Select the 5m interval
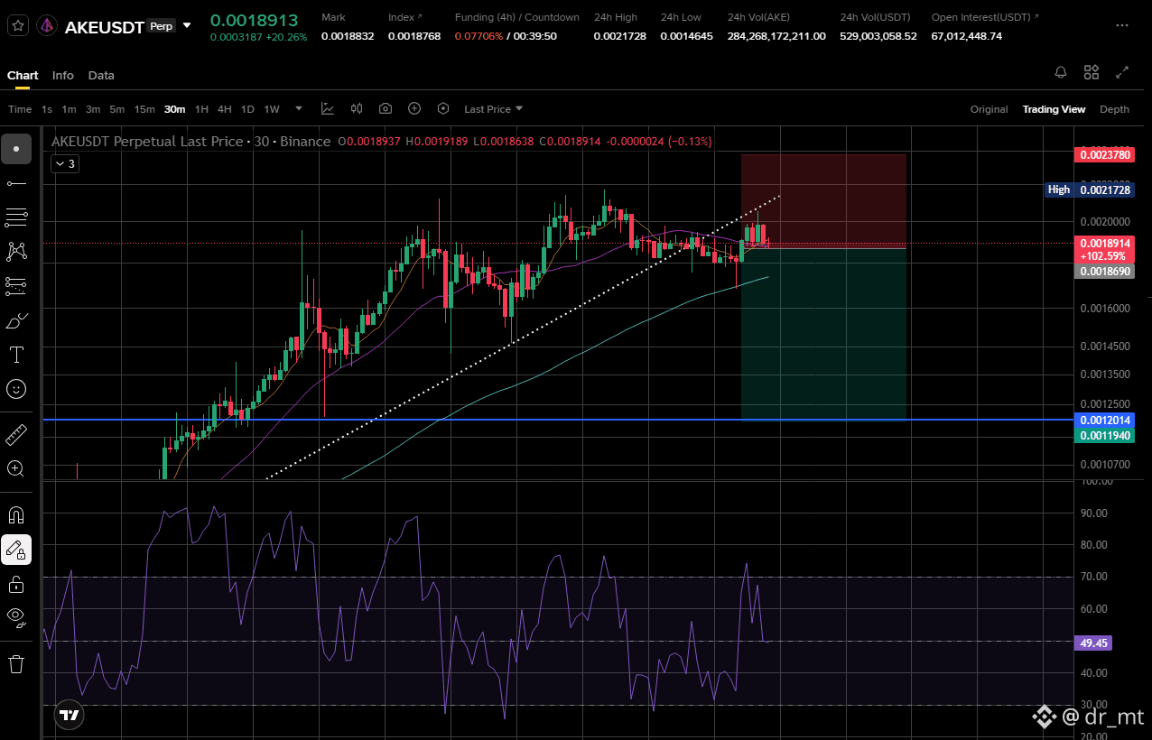Image resolution: width=1152 pixels, height=740 pixels. pos(117,109)
